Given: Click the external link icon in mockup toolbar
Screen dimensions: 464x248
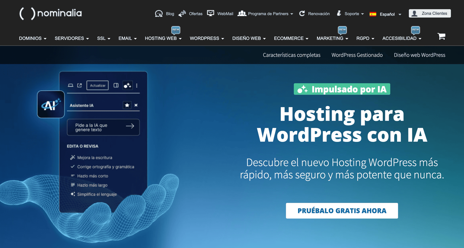Looking at the screenshot, I should [x=79, y=85].
